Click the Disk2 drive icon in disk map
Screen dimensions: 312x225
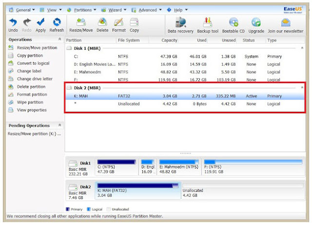point(73,187)
